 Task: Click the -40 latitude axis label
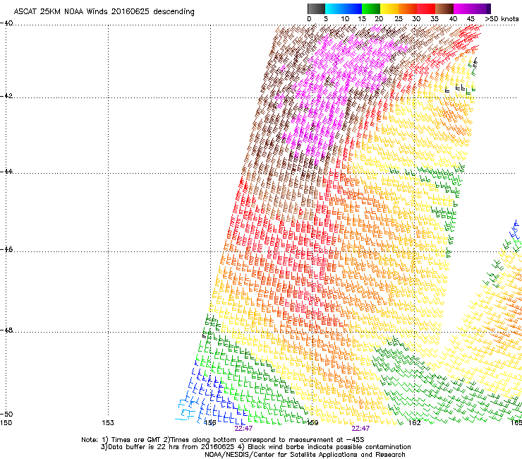pyautogui.click(x=6, y=23)
